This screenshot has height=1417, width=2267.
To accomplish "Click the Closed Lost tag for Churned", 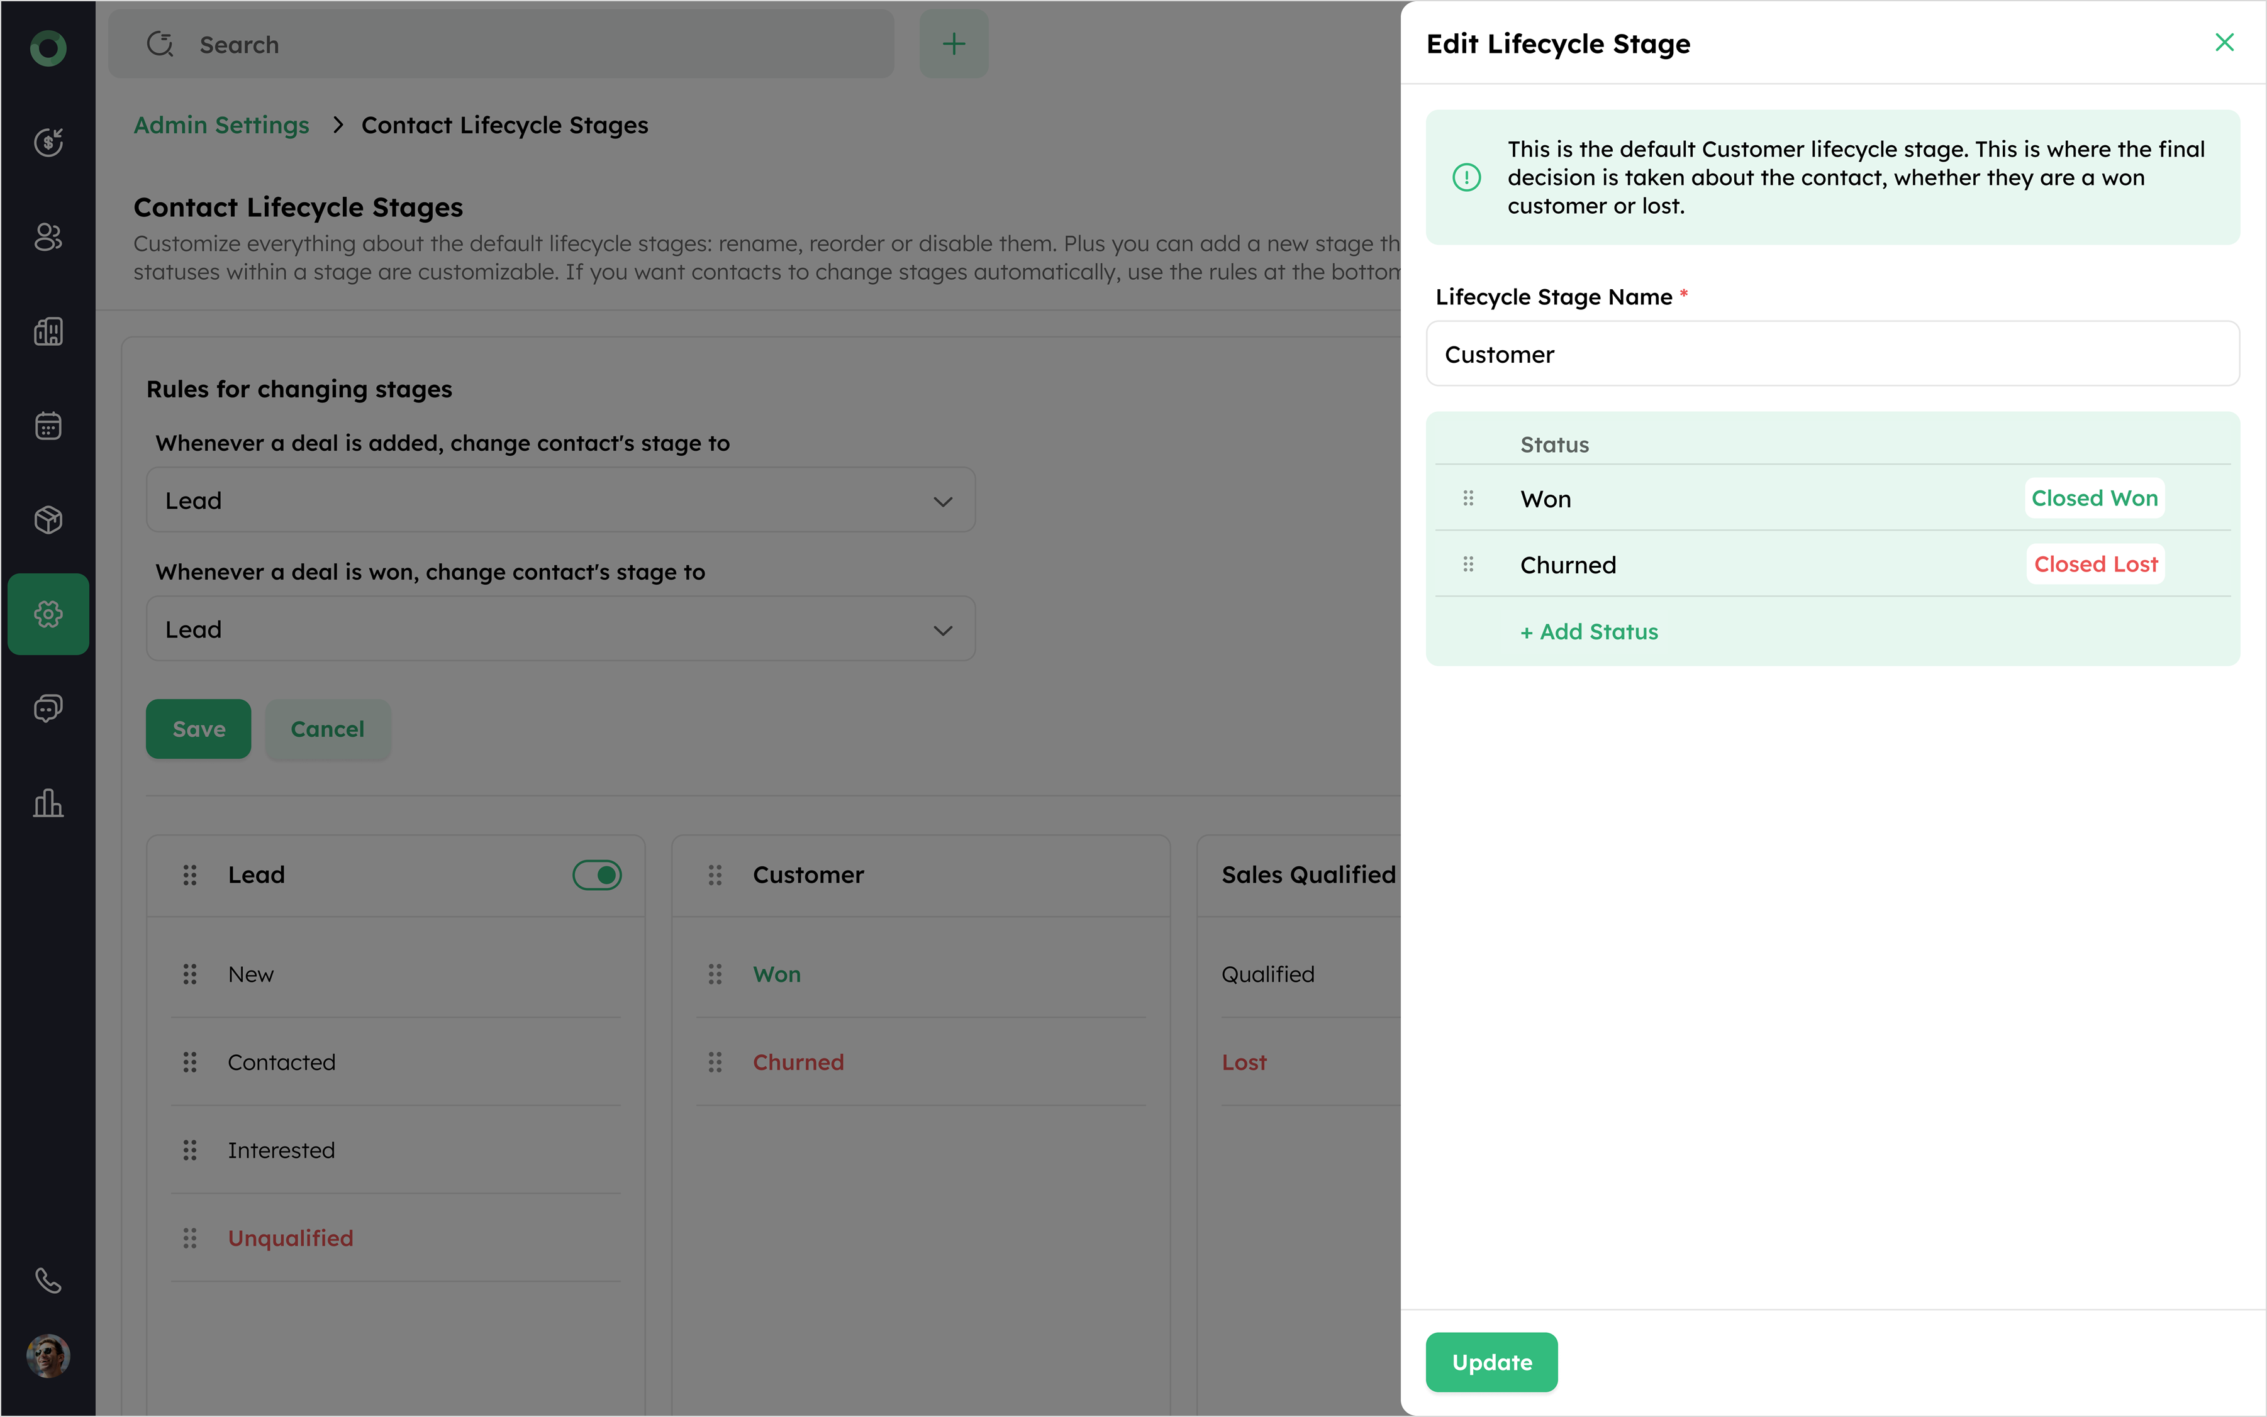I will click(x=2095, y=564).
